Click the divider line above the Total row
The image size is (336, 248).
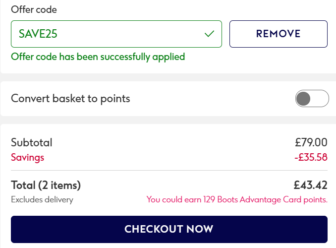coord(169,171)
